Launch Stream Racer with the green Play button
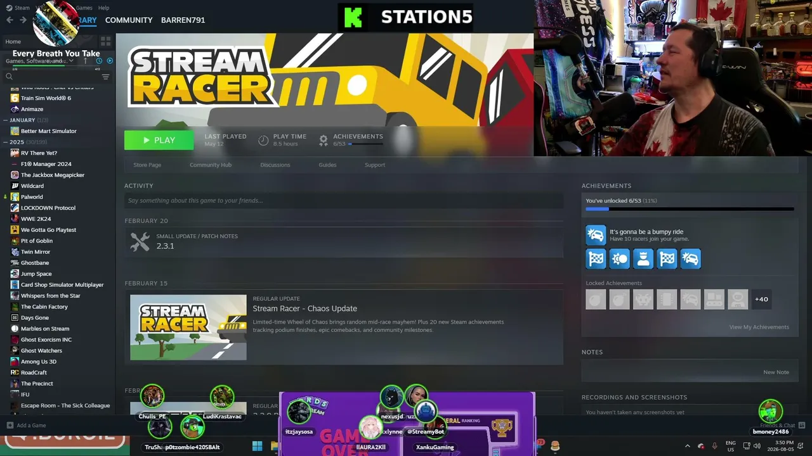Viewport: 812px width, 456px height. pos(159,140)
